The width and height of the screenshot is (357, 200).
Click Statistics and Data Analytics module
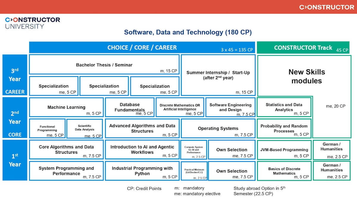tap(284, 107)
